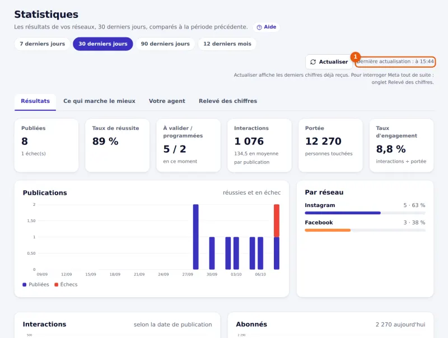Image resolution: width=448 pixels, height=338 pixels.
Task: Click the 1,50 y-axis label
Action: [31, 220]
